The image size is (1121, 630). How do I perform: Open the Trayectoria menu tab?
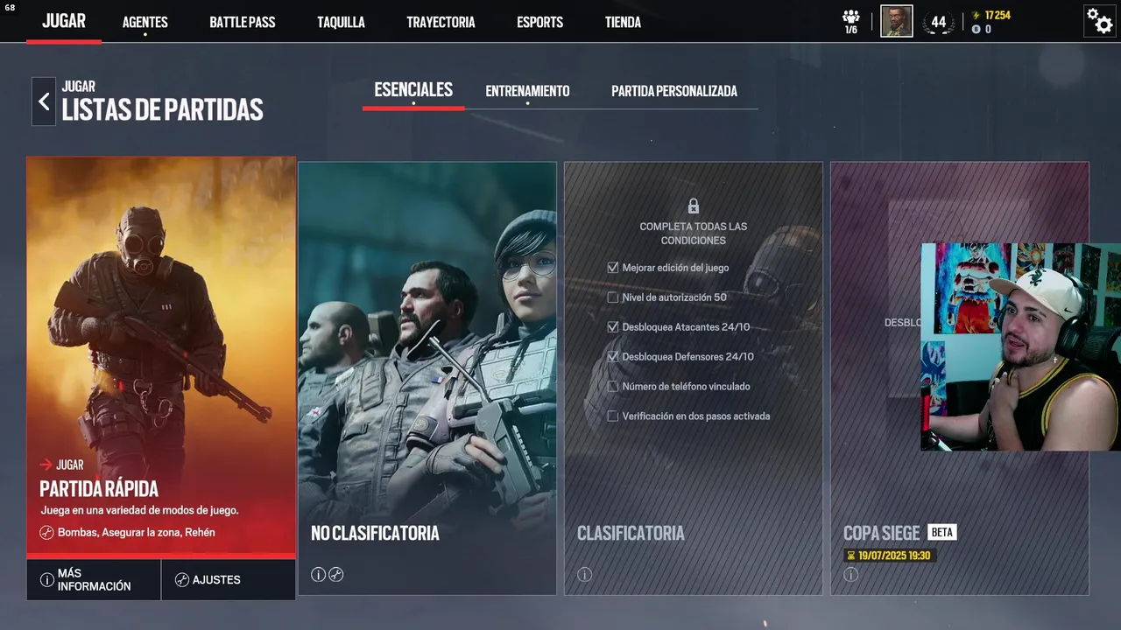(x=441, y=23)
